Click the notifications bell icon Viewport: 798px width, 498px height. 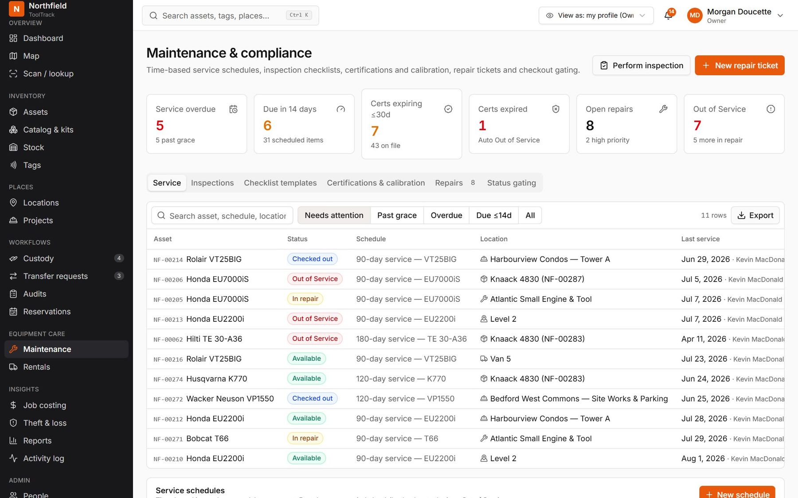click(668, 15)
